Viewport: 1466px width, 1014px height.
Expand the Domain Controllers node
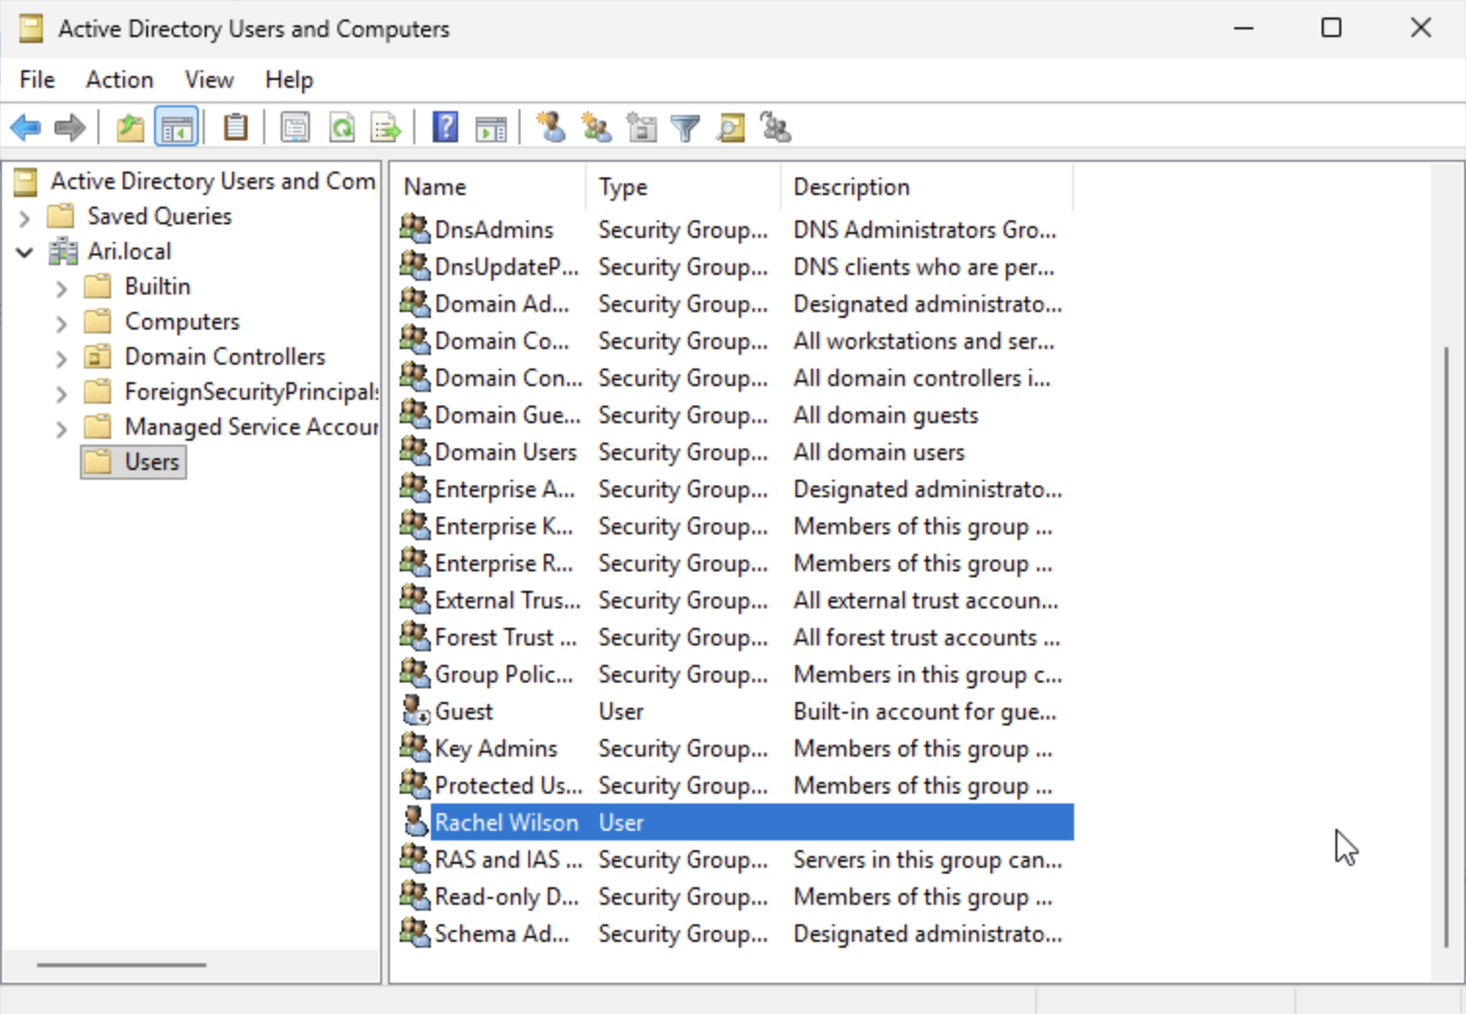pyautogui.click(x=61, y=359)
